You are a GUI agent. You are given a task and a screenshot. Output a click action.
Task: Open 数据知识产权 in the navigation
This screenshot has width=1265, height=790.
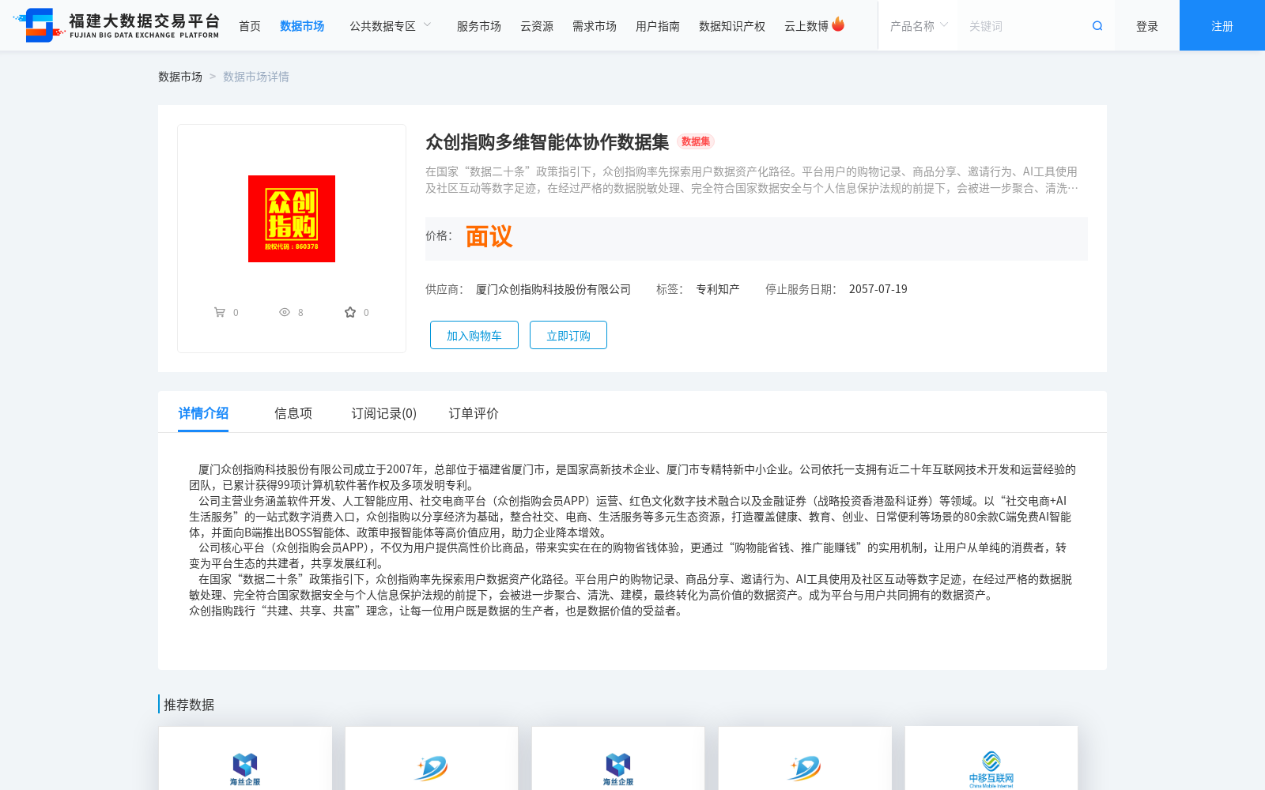pyautogui.click(x=732, y=26)
